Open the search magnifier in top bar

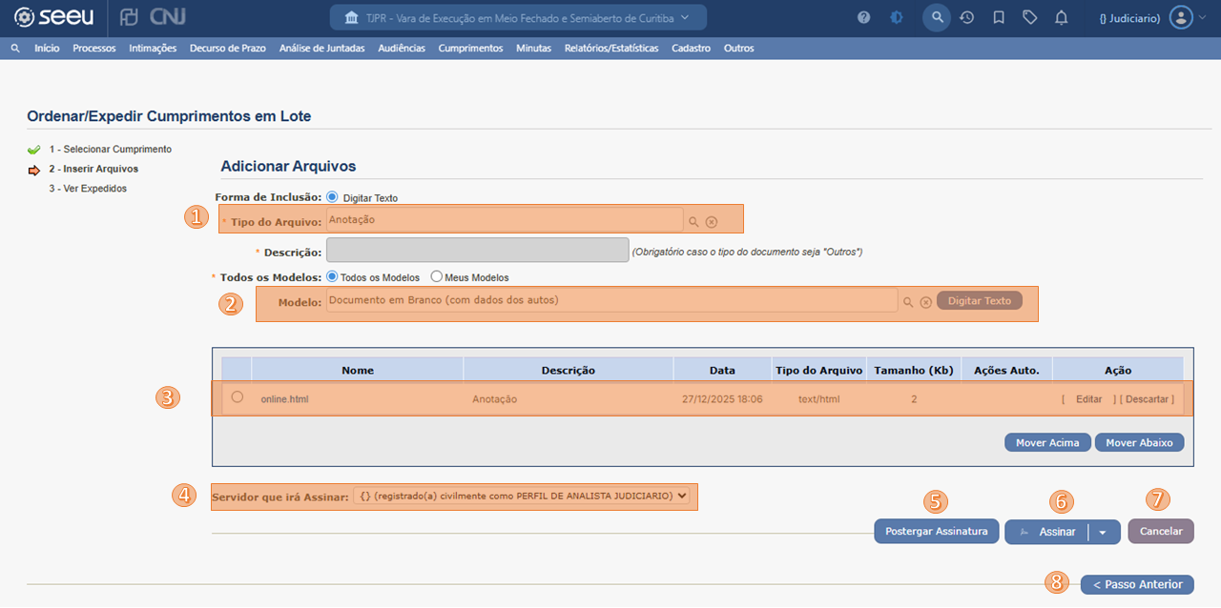point(937,17)
